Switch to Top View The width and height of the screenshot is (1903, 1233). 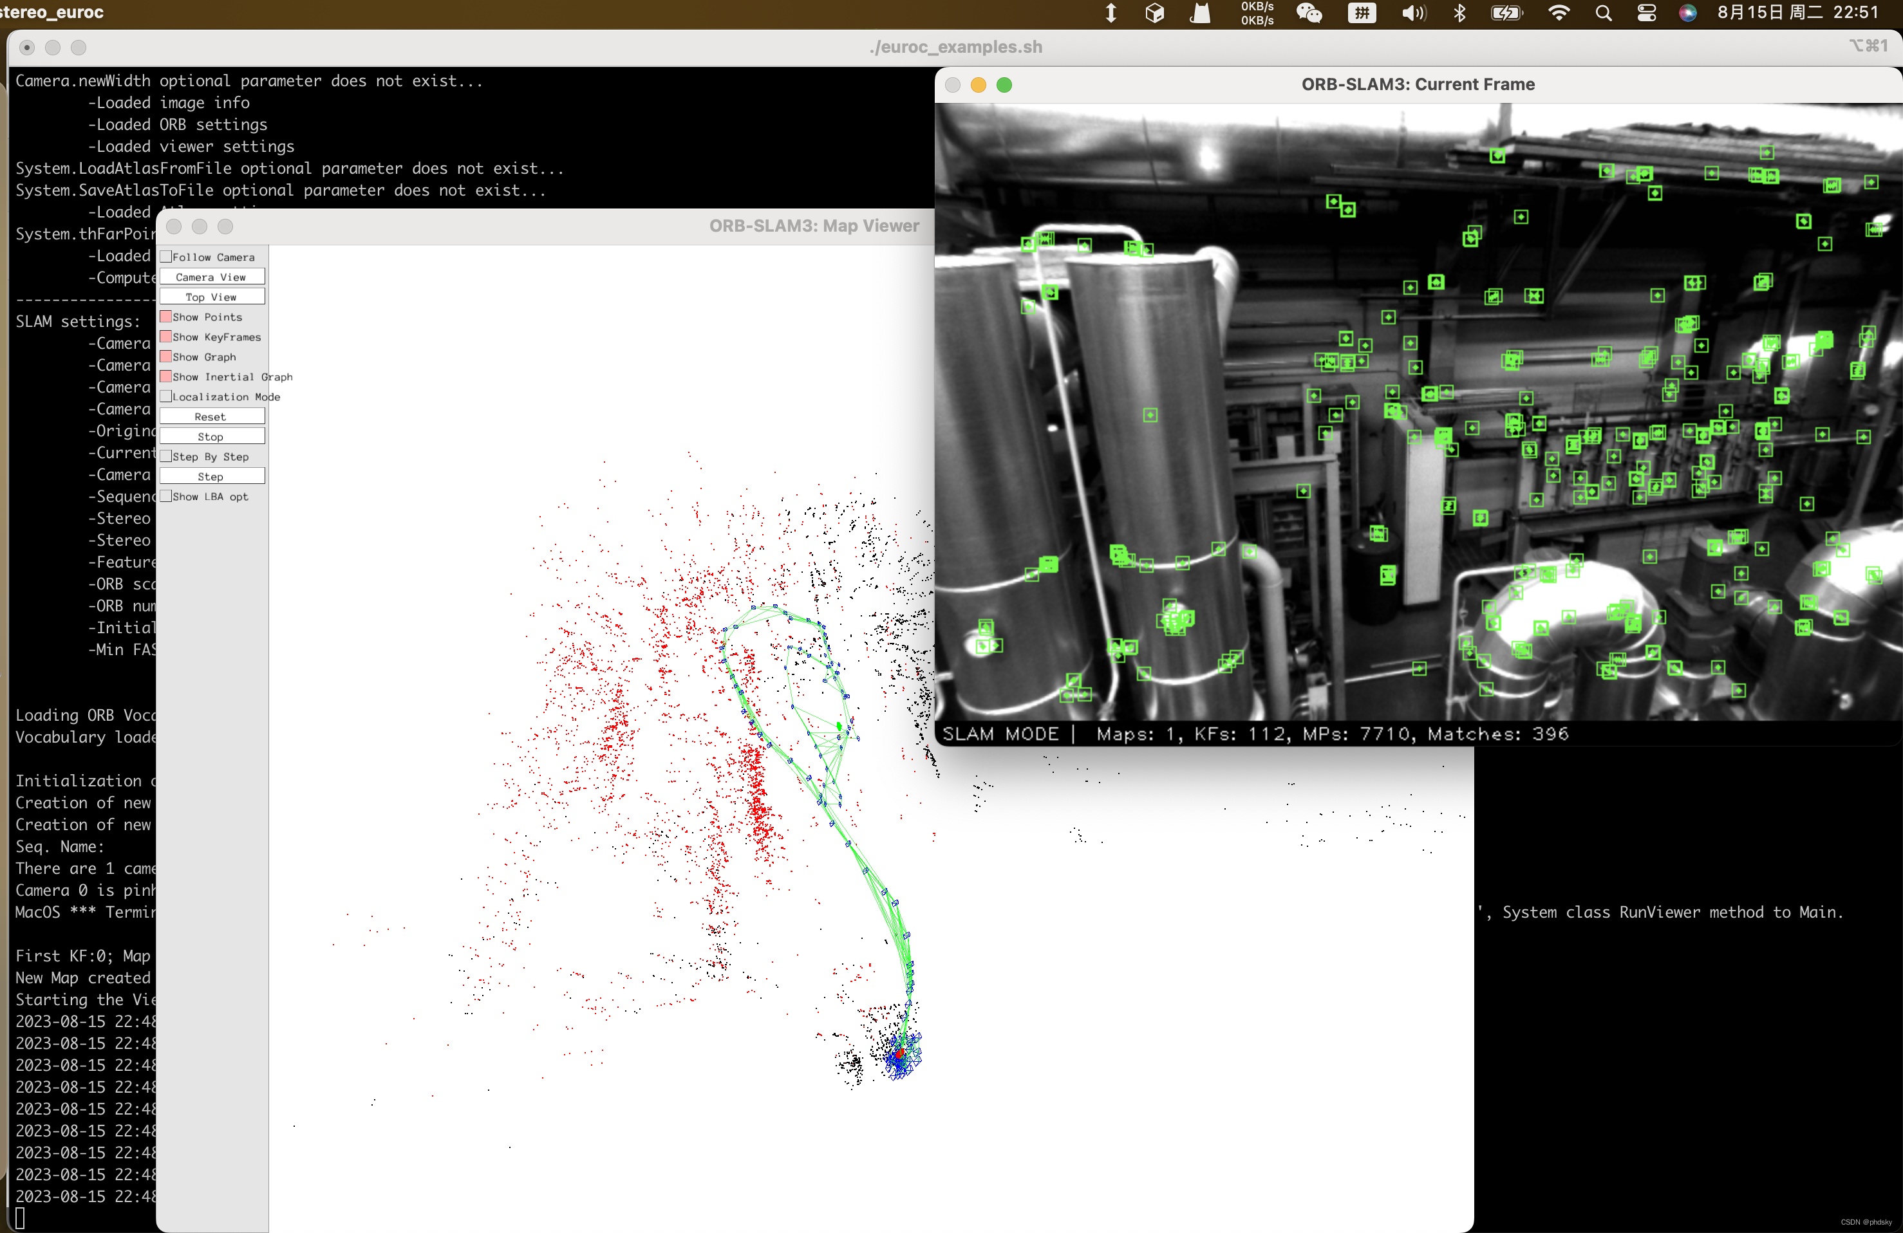(x=211, y=297)
